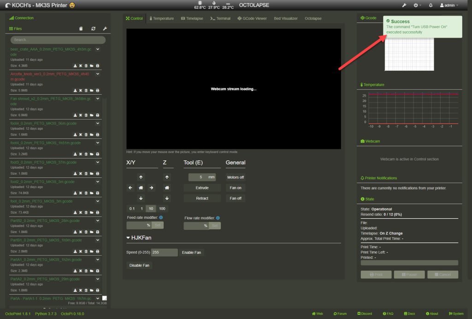Home the Z axis

(x=167, y=188)
